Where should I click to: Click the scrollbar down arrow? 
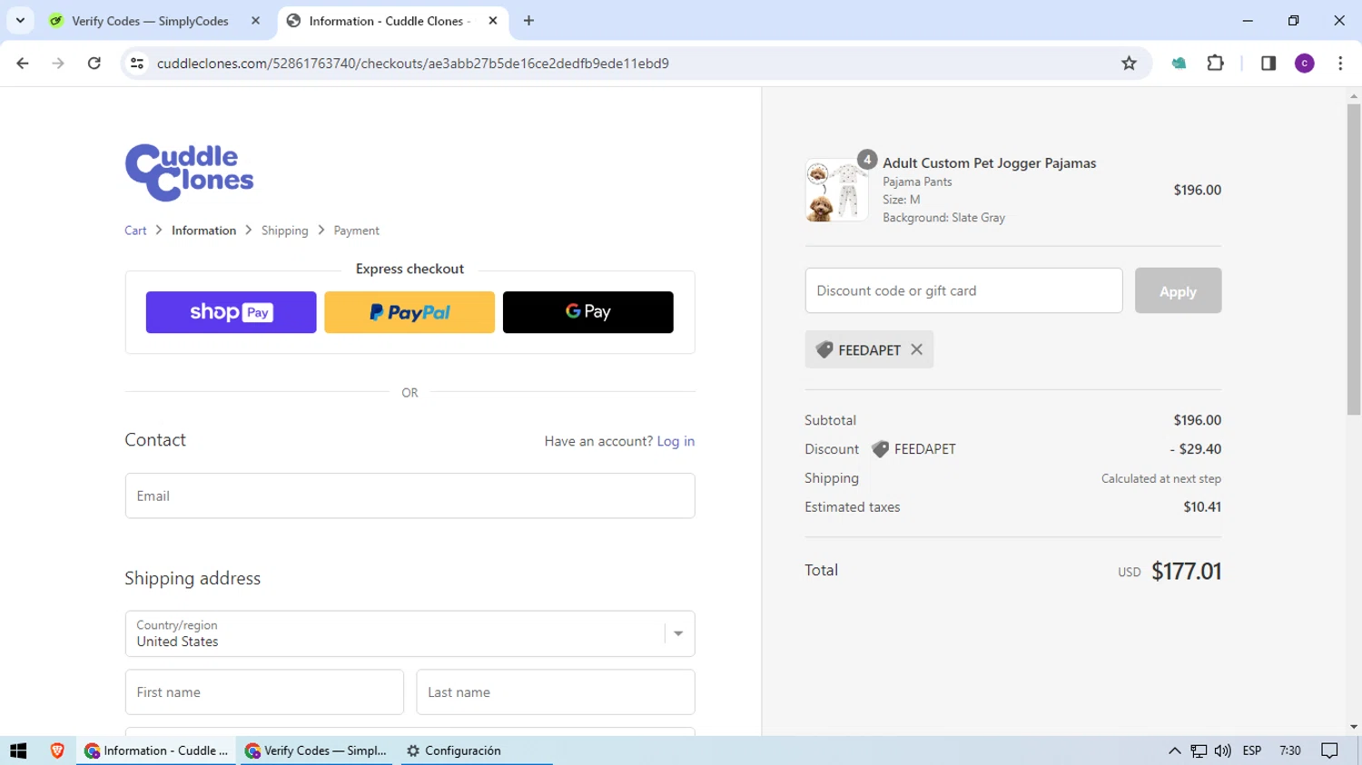pyautogui.click(x=1354, y=727)
